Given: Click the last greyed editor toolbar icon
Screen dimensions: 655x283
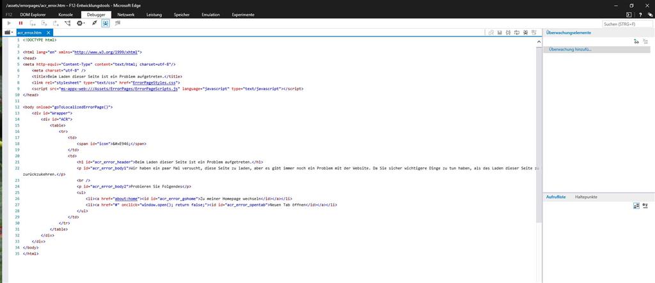Looking at the screenshot, I should pos(534,33).
